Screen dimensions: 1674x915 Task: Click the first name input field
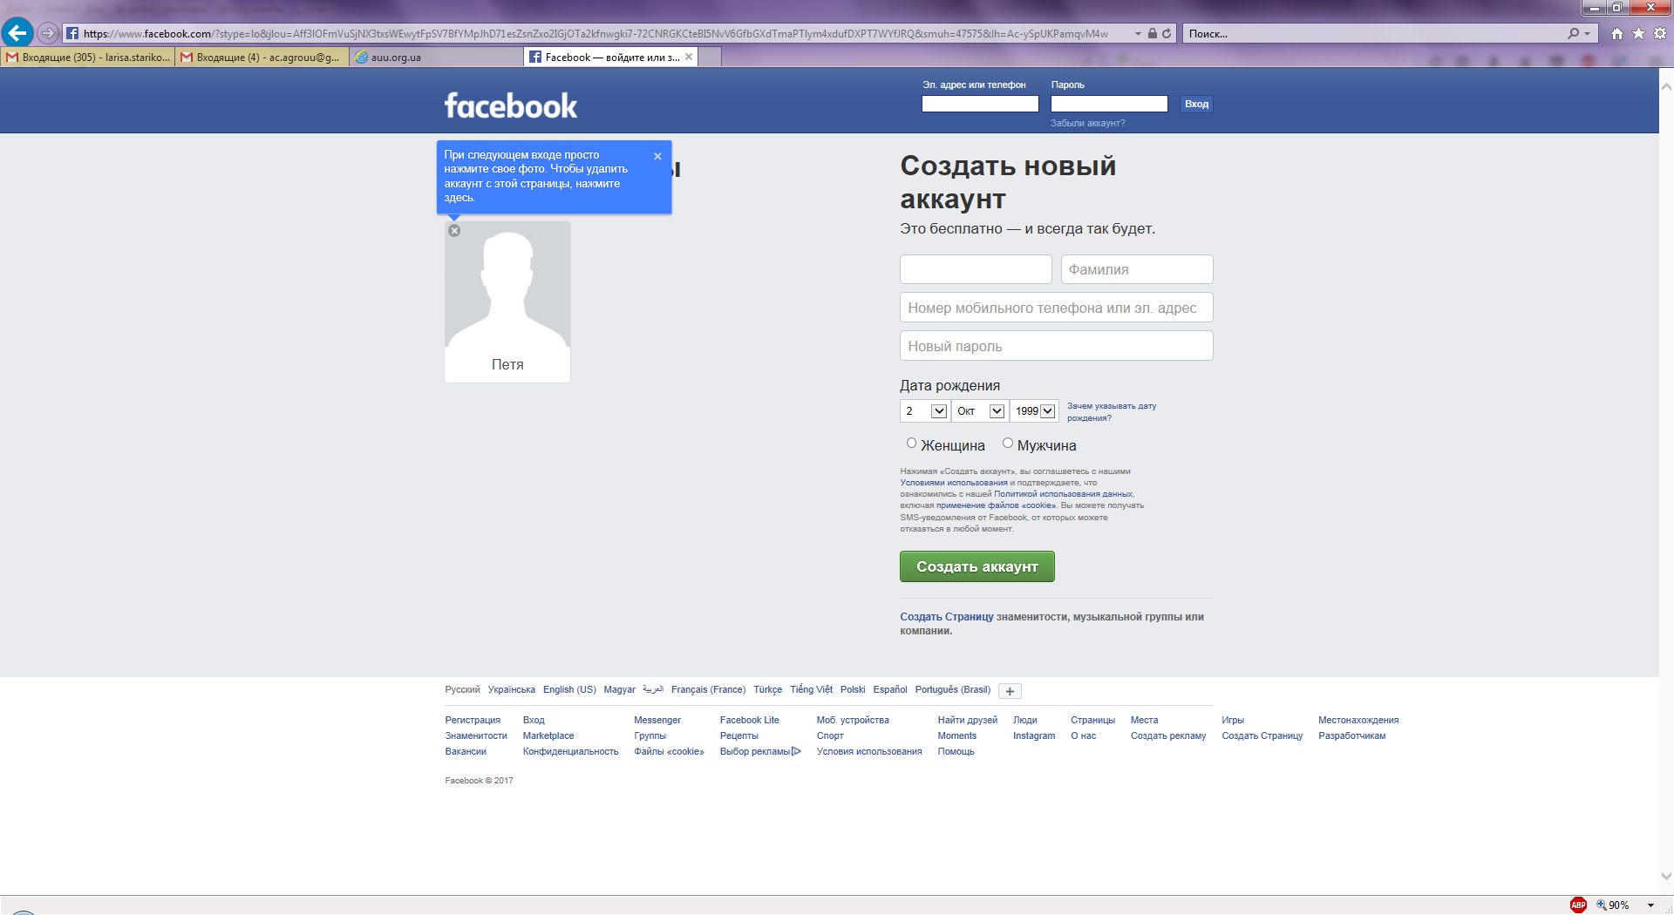tap(976, 269)
